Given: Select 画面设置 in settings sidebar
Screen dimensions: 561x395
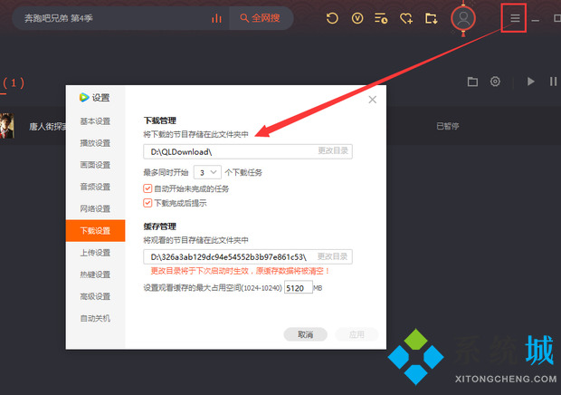Looking at the screenshot, I should pyautogui.click(x=95, y=165).
